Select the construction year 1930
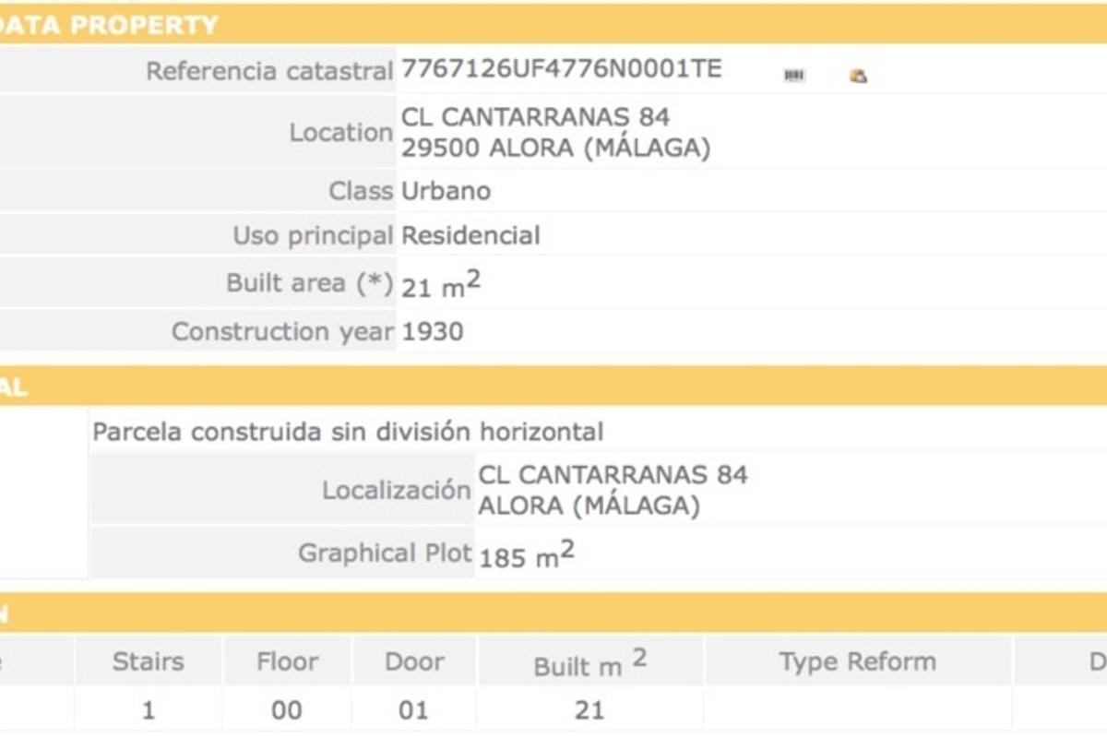1107x738 pixels. pyautogui.click(x=433, y=331)
